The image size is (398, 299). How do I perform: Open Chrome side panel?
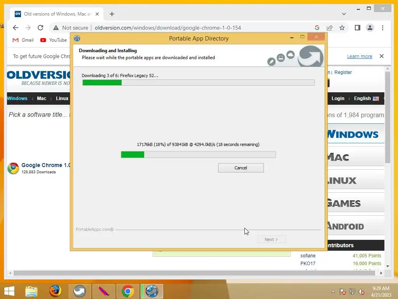pyautogui.click(x=358, y=28)
